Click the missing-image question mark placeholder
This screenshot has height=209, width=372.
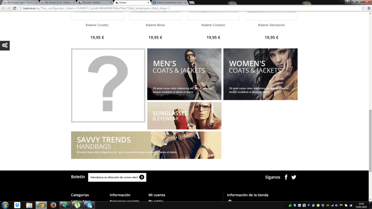(108, 85)
